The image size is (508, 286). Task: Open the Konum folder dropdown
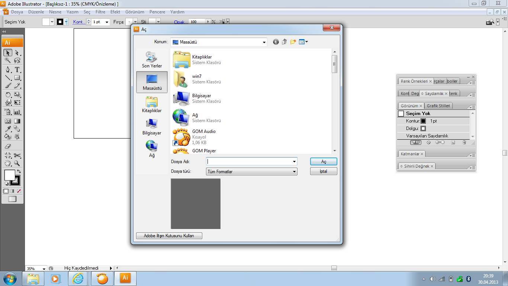264,42
